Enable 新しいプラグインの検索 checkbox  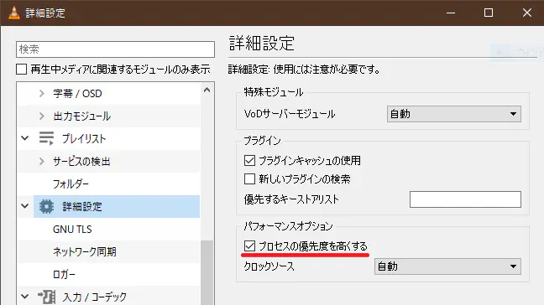pos(249,179)
